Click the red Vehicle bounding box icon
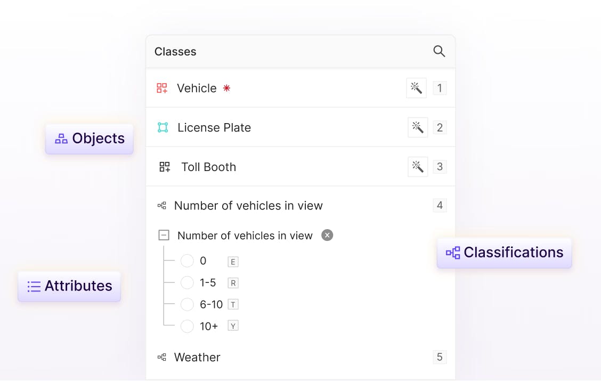Image resolution: width=601 pixels, height=381 pixels. coord(162,88)
